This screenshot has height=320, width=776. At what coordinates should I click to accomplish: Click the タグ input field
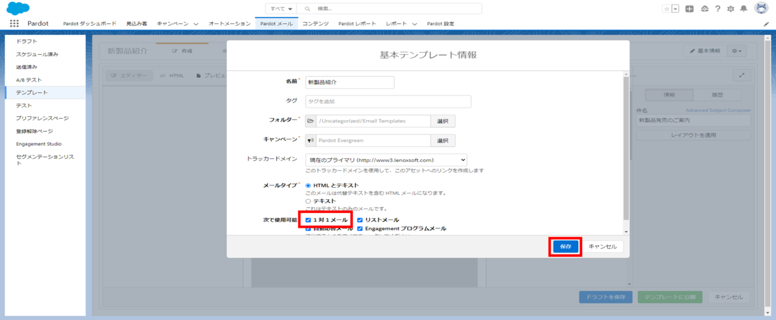pyautogui.click(x=388, y=101)
